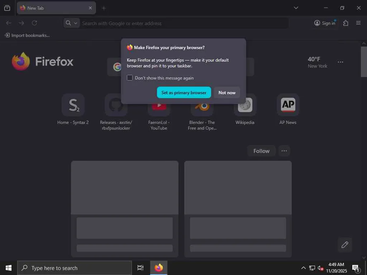Customize new tab with pencil icon

(x=345, y=245)
